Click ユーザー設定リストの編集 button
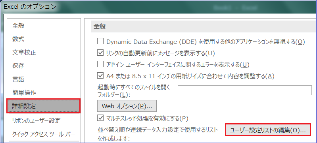The image size is (317, 143). (x=268, y=130)
